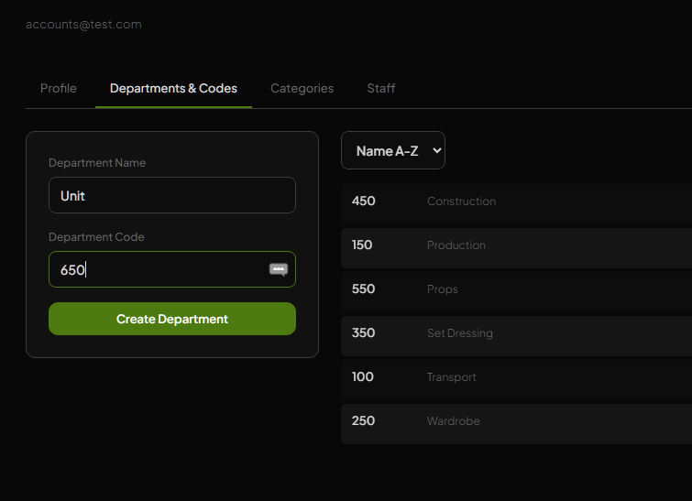Select the Production department row
Screen dimensions: 692x501
tap(516, 248)
